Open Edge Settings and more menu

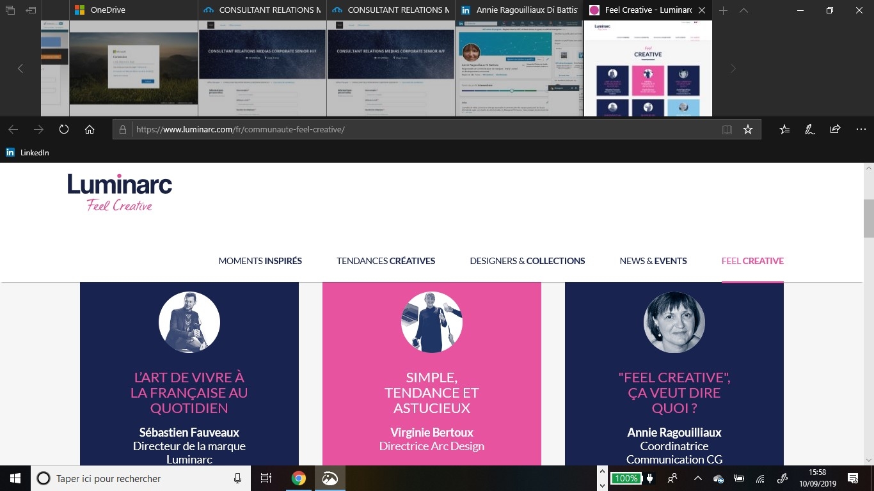point(861,129)
